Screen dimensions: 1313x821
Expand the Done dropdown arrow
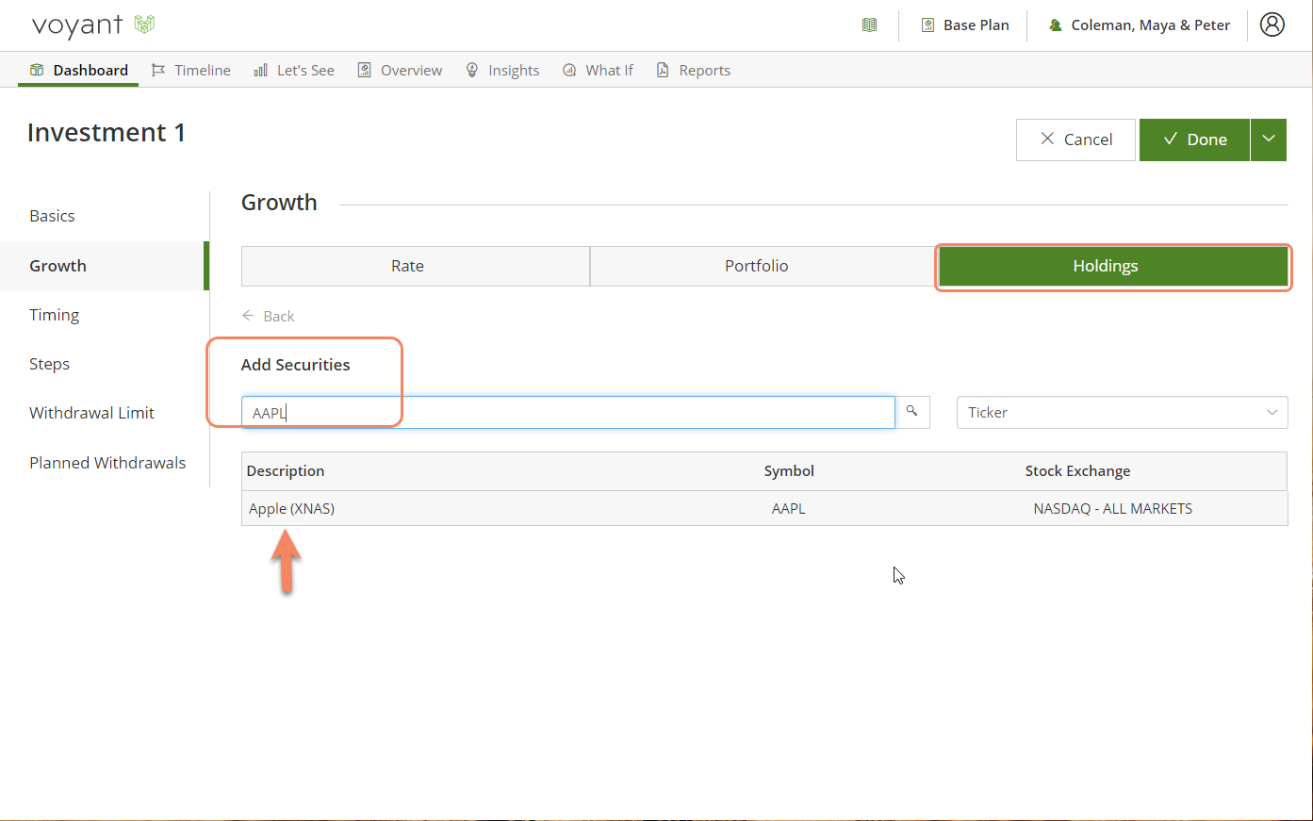point(1269,140)
